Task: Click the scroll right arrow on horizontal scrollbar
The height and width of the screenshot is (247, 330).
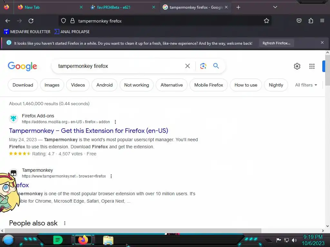Action: click(x=323, y=231)
